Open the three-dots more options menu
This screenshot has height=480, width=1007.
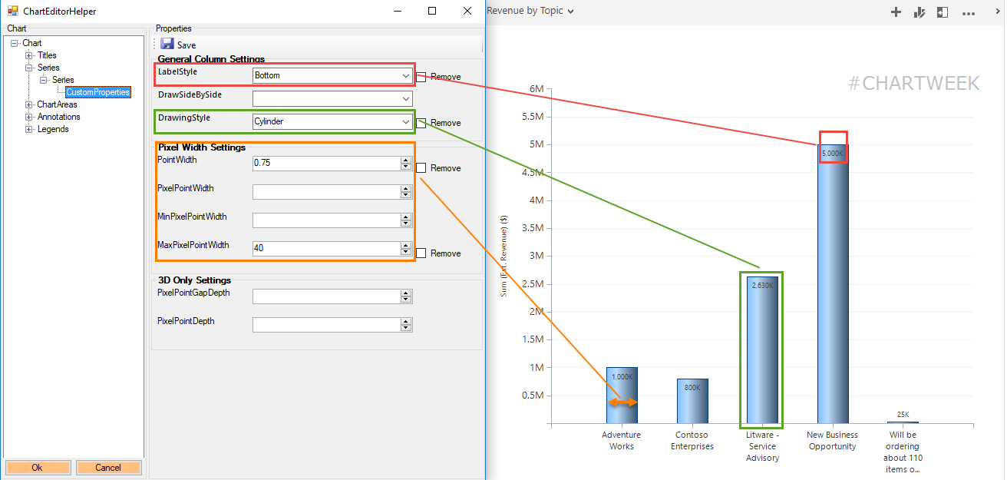coord(969,12)
